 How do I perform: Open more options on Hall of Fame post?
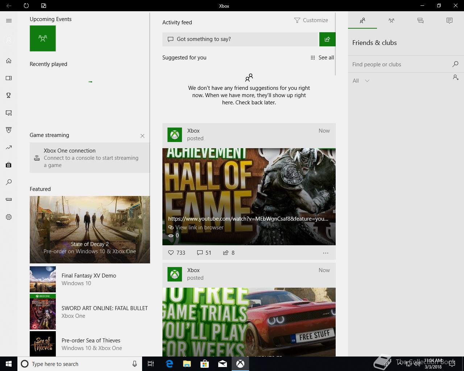click(x=326, y=253)
